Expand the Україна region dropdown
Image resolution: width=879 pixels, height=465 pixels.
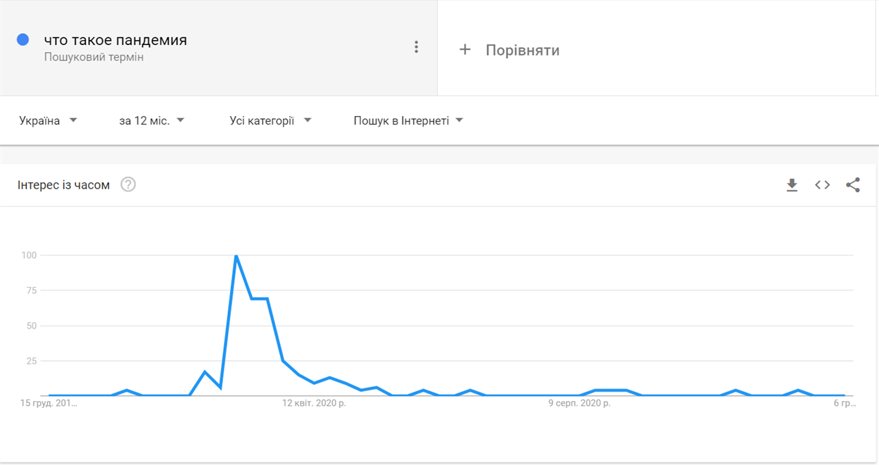click(49, 121)
